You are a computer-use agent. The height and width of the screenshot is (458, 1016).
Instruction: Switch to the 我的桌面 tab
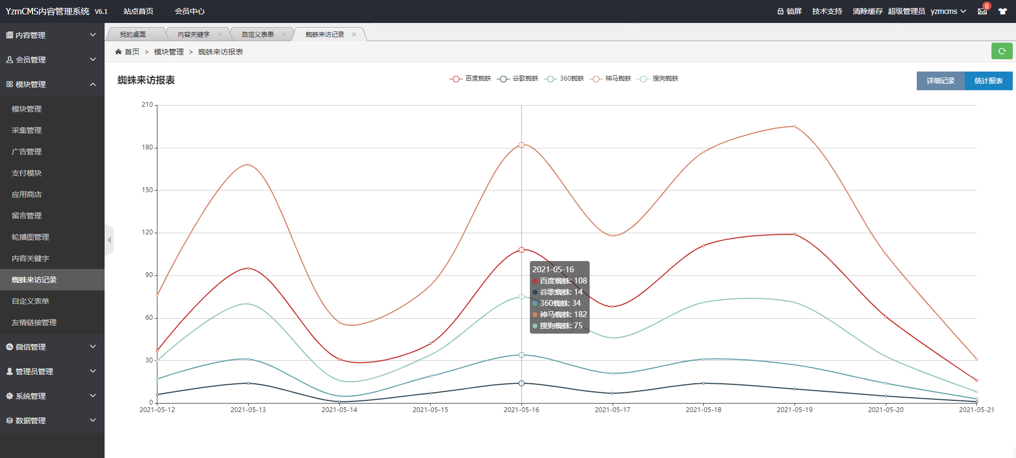coord(133,34)
